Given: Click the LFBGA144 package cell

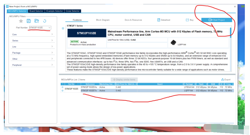Looking at the screenshot, I should click(189, 87).
